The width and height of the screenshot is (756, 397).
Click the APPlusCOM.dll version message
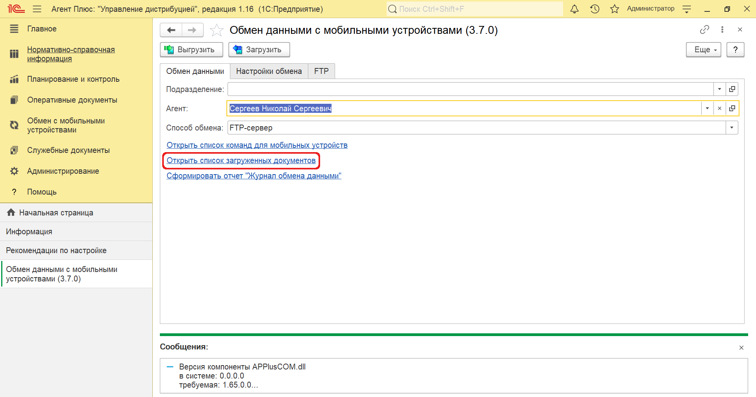pos(242,376)
